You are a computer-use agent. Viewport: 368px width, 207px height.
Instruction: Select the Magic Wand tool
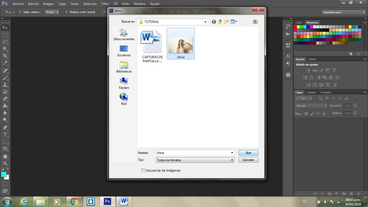(x=5, y=49)
